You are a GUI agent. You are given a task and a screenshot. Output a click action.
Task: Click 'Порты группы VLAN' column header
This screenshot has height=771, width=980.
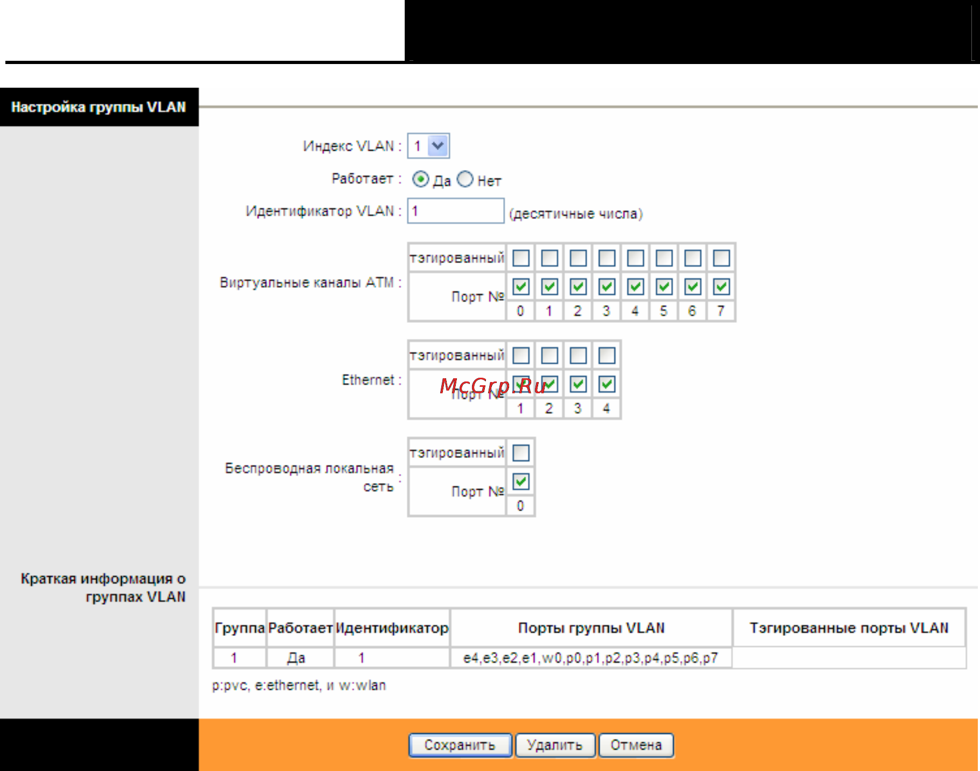pos(591,628)
